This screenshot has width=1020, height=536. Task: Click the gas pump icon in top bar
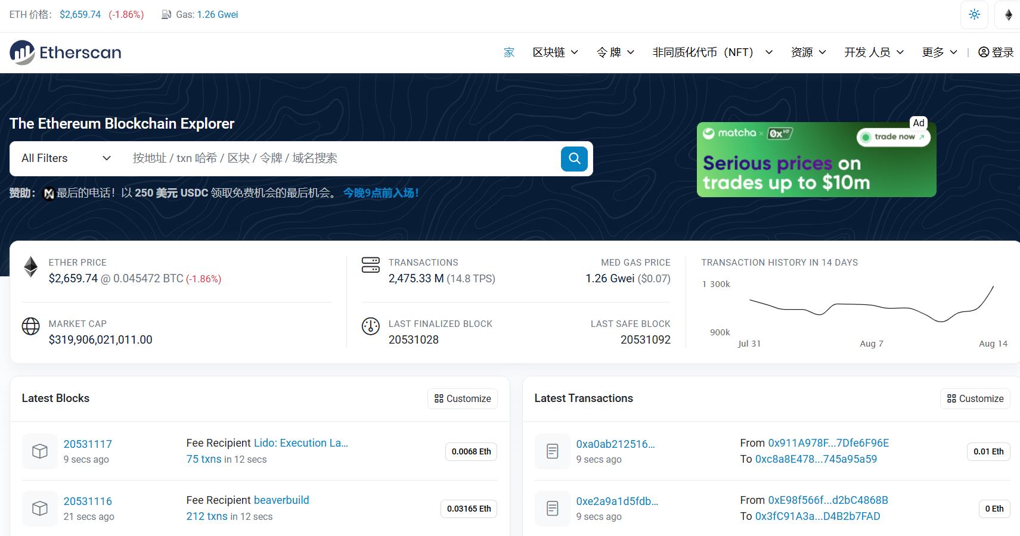(x=166, y=14)
